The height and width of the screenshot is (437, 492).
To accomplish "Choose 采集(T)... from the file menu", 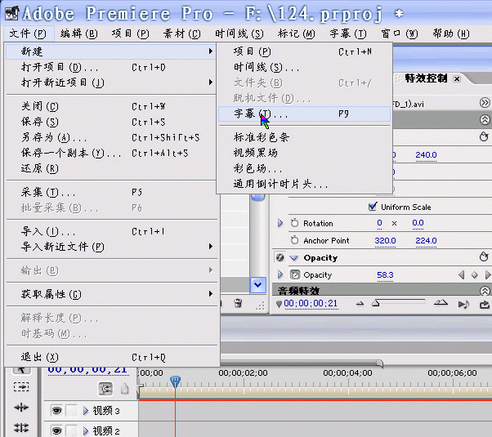I will click(111, 192).
